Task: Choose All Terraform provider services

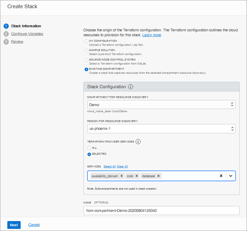Action: [89, 148]
